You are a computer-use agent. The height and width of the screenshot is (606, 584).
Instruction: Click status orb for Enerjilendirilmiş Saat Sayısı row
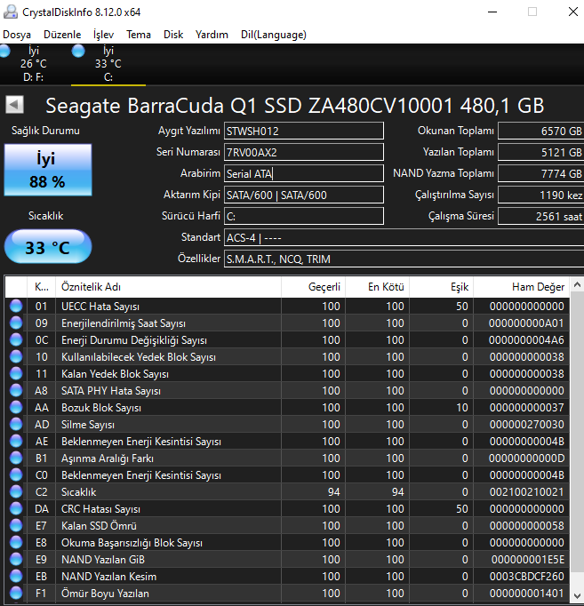pyautogui.click(x=16, y=323)
